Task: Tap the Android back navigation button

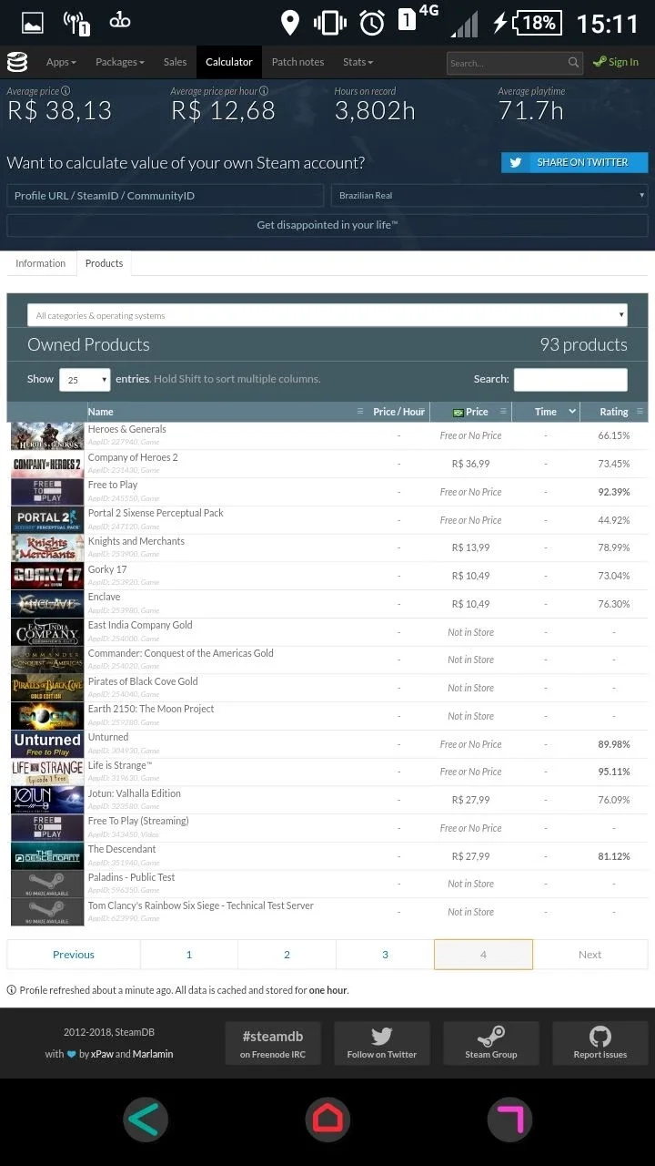Action: 146,1119
